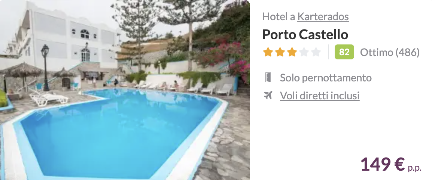Click the airplane flight icon
The height and width of the screenshot is (180, 432).
tap(268, 95)
